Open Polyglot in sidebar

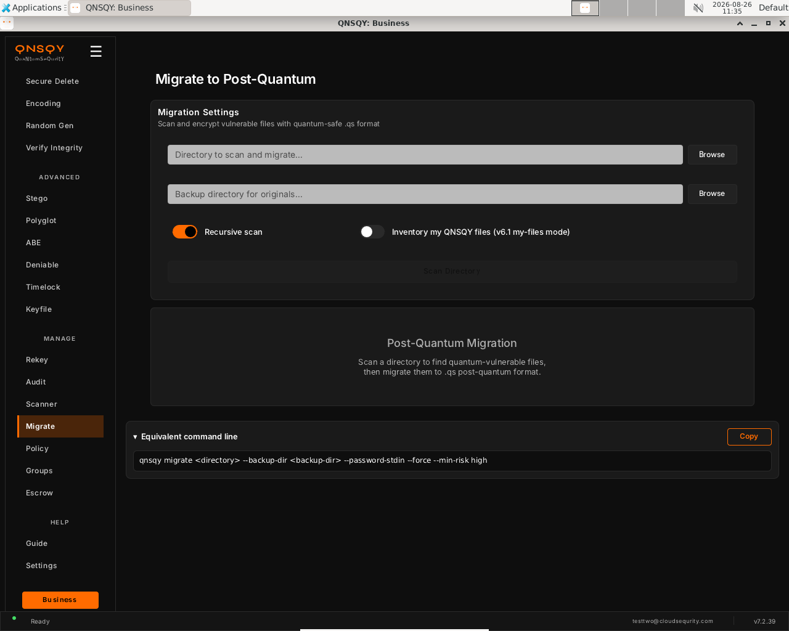point(60,221)
